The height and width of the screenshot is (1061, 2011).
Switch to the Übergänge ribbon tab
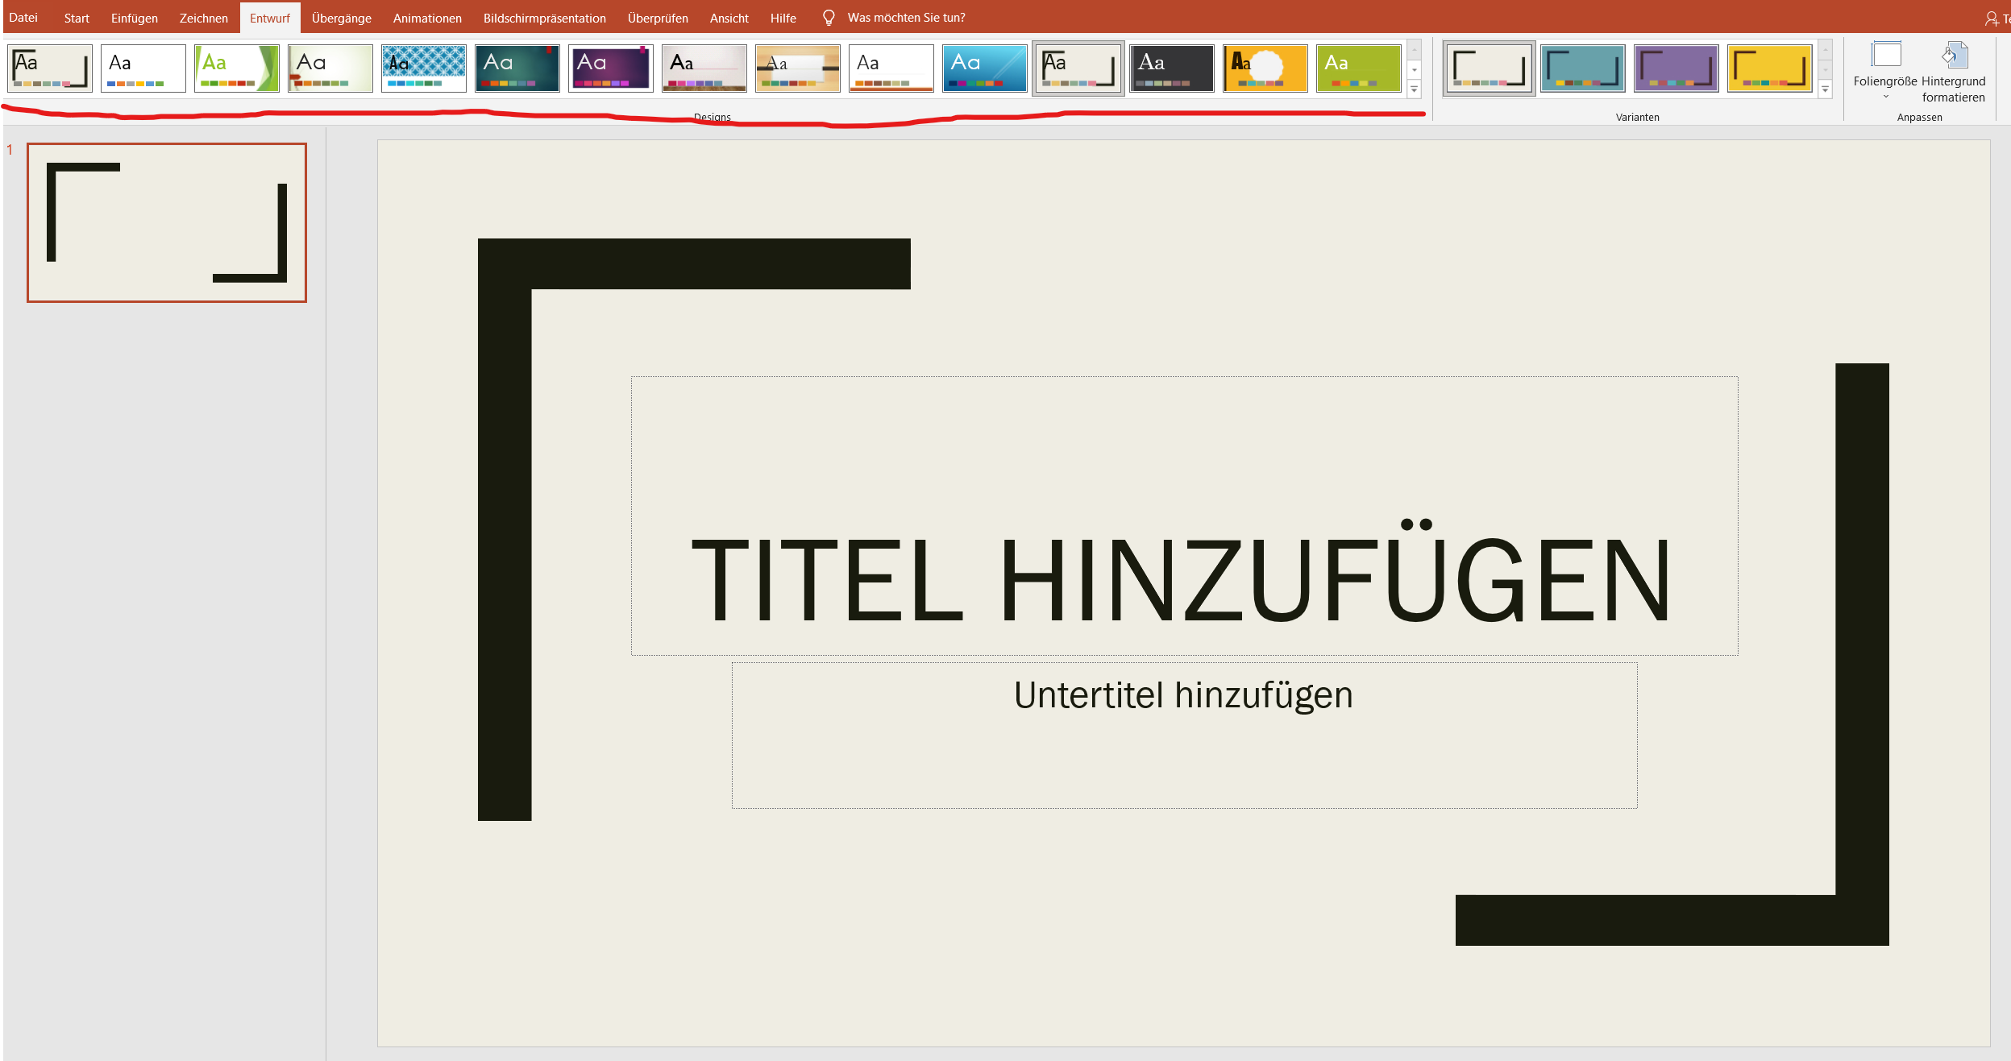342,17
